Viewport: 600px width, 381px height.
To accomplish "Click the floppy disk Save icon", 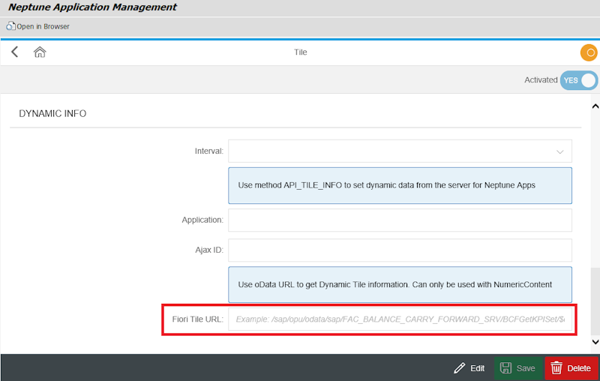I will click(506, 368).
